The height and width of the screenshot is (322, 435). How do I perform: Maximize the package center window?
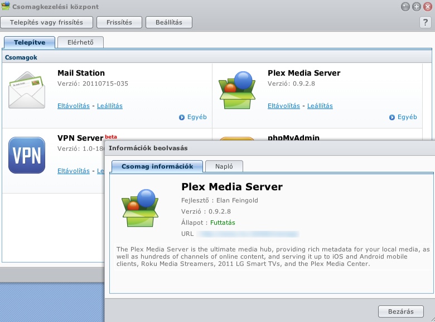(x=417, y=7)
